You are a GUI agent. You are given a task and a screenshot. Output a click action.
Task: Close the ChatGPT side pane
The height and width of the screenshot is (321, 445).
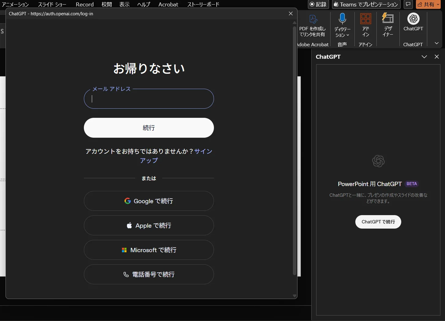tap(437, 57)
